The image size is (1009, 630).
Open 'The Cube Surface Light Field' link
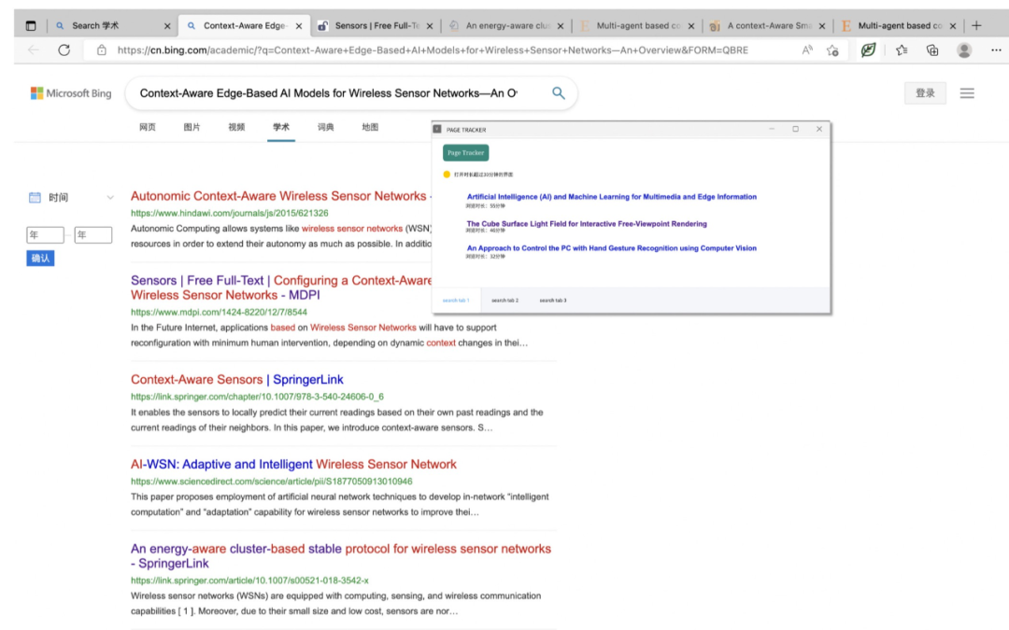(x=586, y=224)
